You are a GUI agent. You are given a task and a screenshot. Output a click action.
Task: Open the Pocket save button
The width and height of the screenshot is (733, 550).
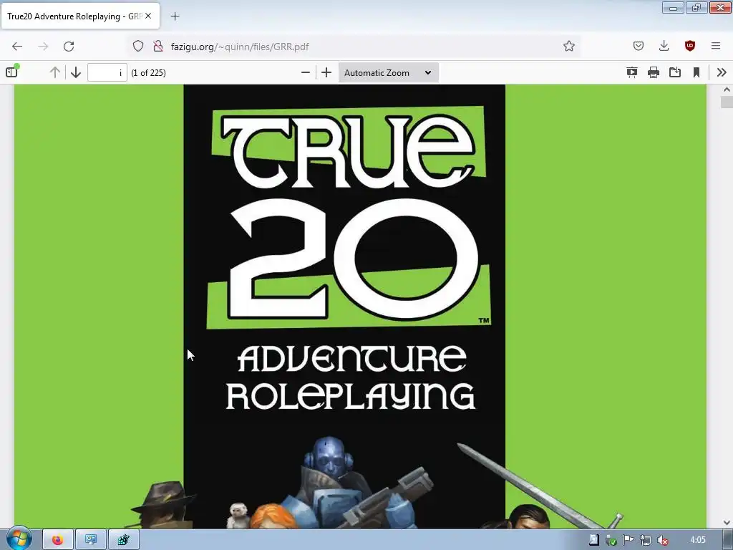(638, 46)
